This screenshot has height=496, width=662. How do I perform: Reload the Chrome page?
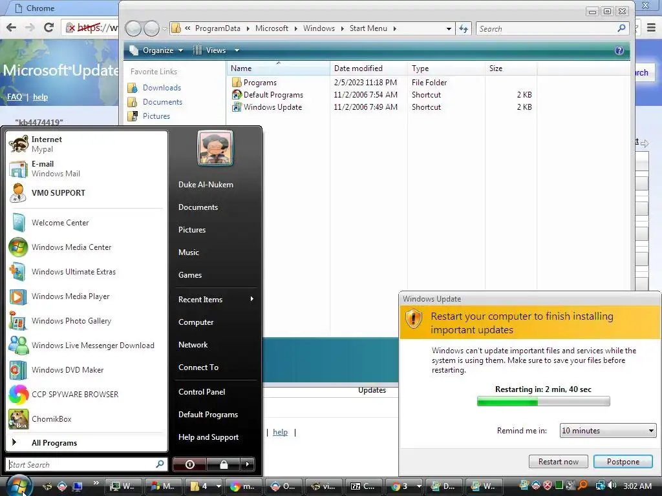tap(49, 28)
